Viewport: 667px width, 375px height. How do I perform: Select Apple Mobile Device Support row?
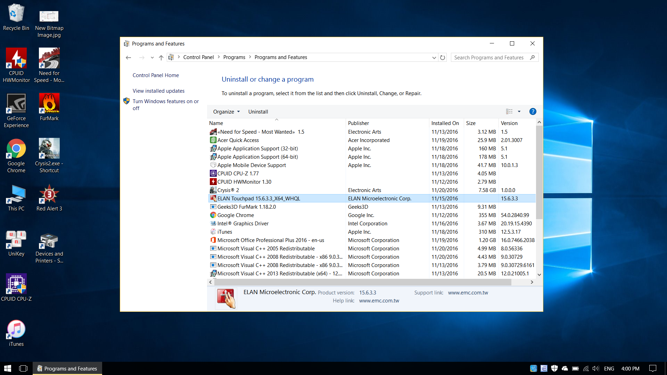click(x=372, y=165)
